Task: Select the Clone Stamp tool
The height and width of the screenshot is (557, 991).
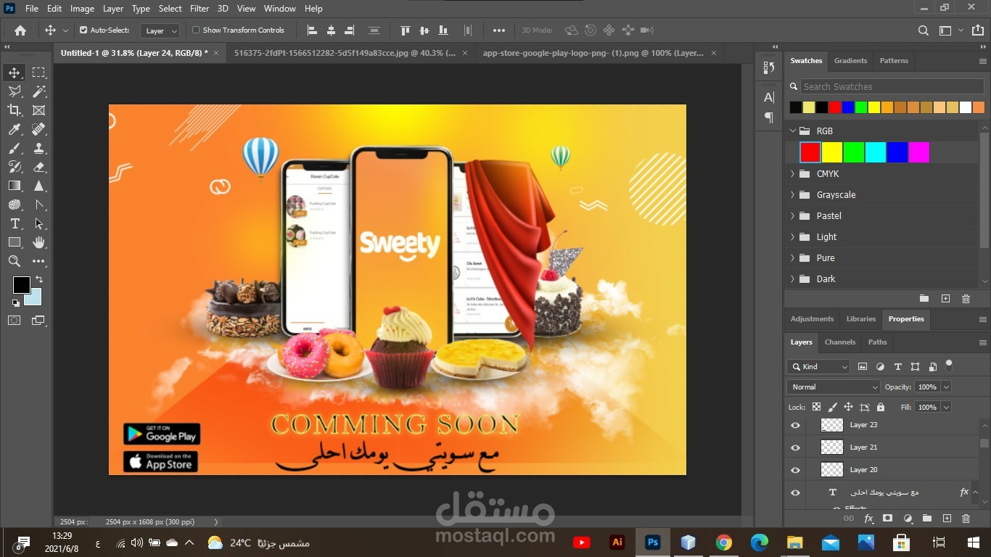Action: [x=38, y=148]
